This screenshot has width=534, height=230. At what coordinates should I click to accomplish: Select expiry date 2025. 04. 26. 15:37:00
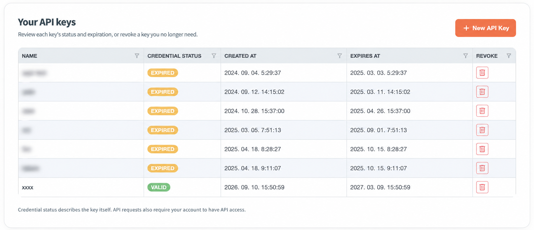[380, 111]
